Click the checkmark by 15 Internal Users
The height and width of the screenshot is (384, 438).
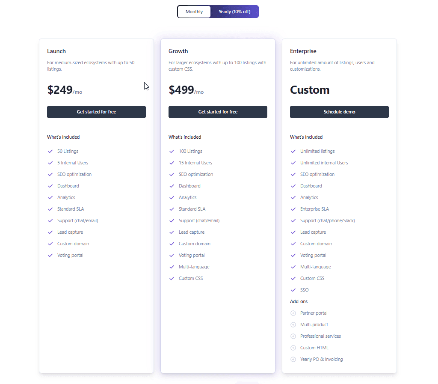[172, 163]
